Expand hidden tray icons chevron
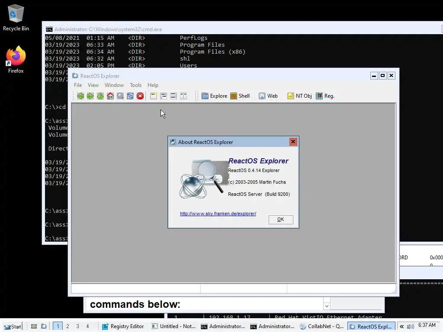 401,327
